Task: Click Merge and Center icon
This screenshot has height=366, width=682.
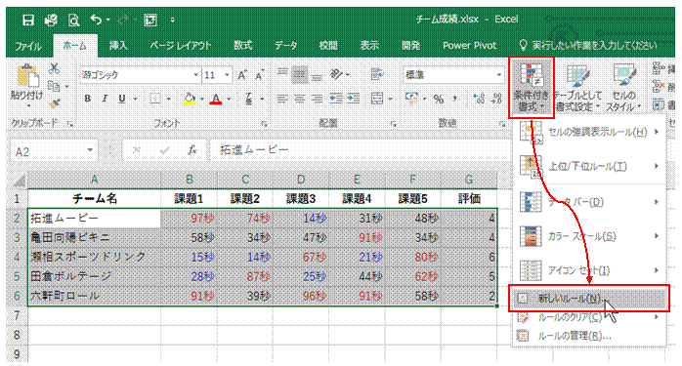Action: (377, 100)
